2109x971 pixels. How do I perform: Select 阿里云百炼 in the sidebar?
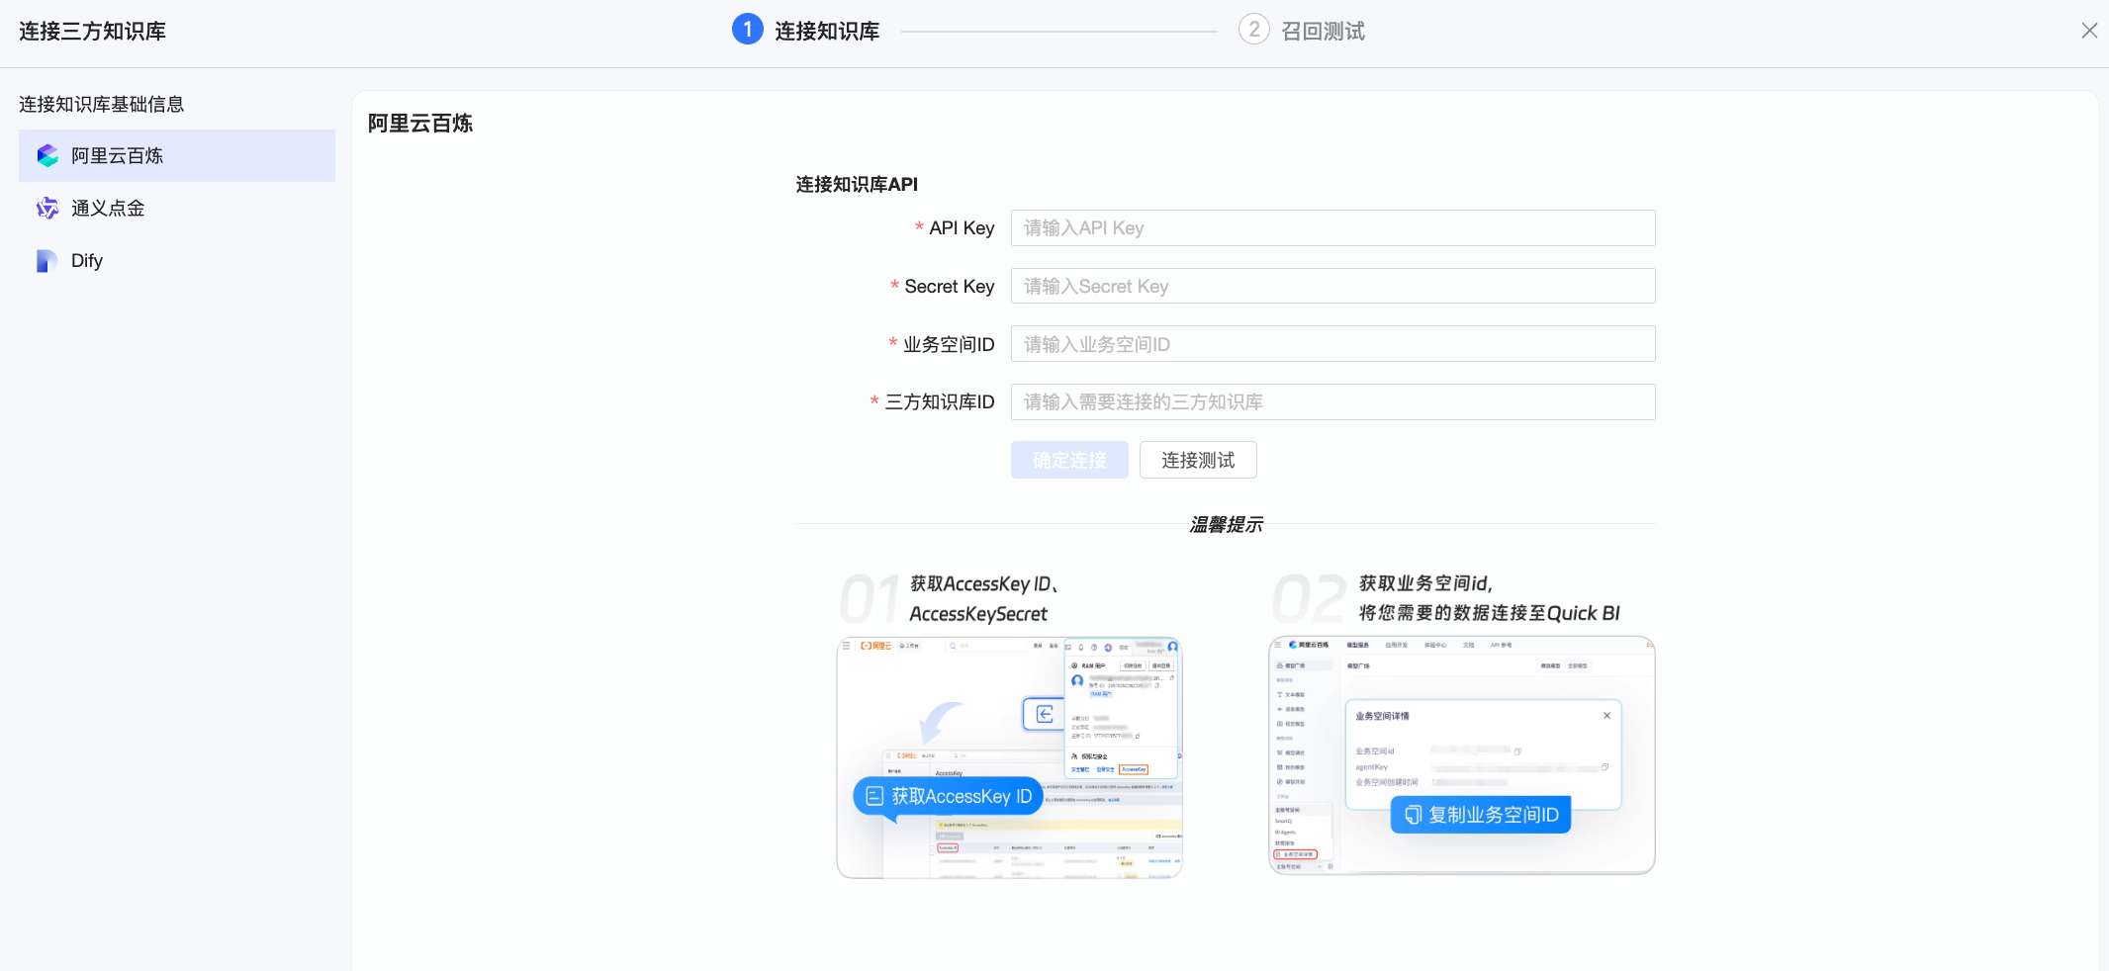click(x=177, y=155)
